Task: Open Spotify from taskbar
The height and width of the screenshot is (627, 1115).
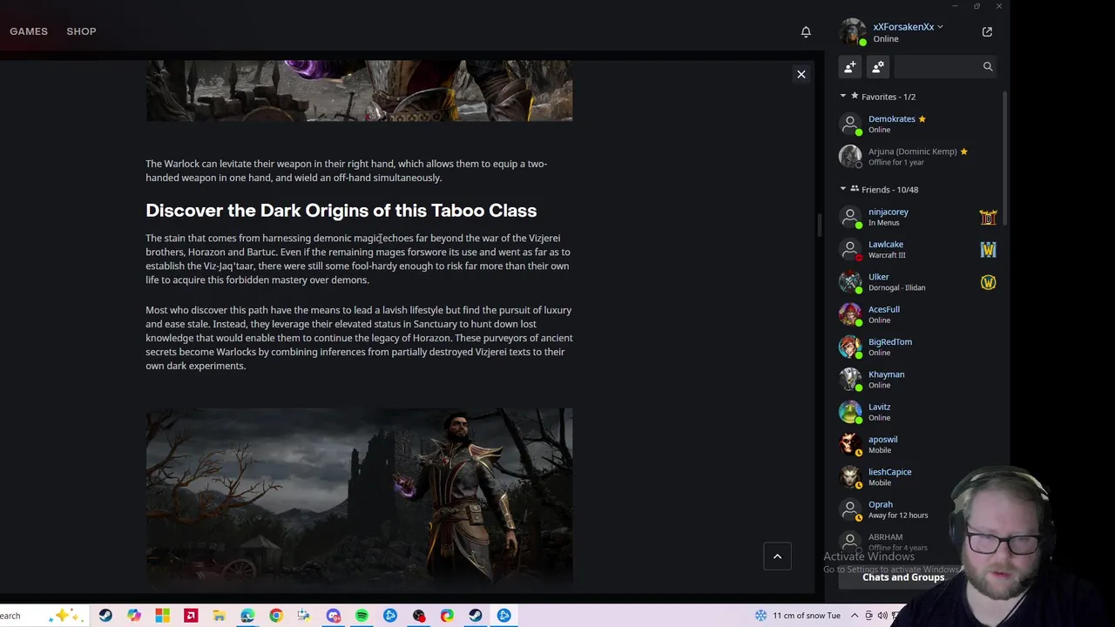Action: (362, 616)
